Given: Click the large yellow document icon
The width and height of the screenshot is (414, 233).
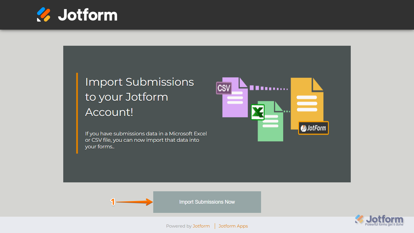Looking at the screenshot, I should click(306, 101).
